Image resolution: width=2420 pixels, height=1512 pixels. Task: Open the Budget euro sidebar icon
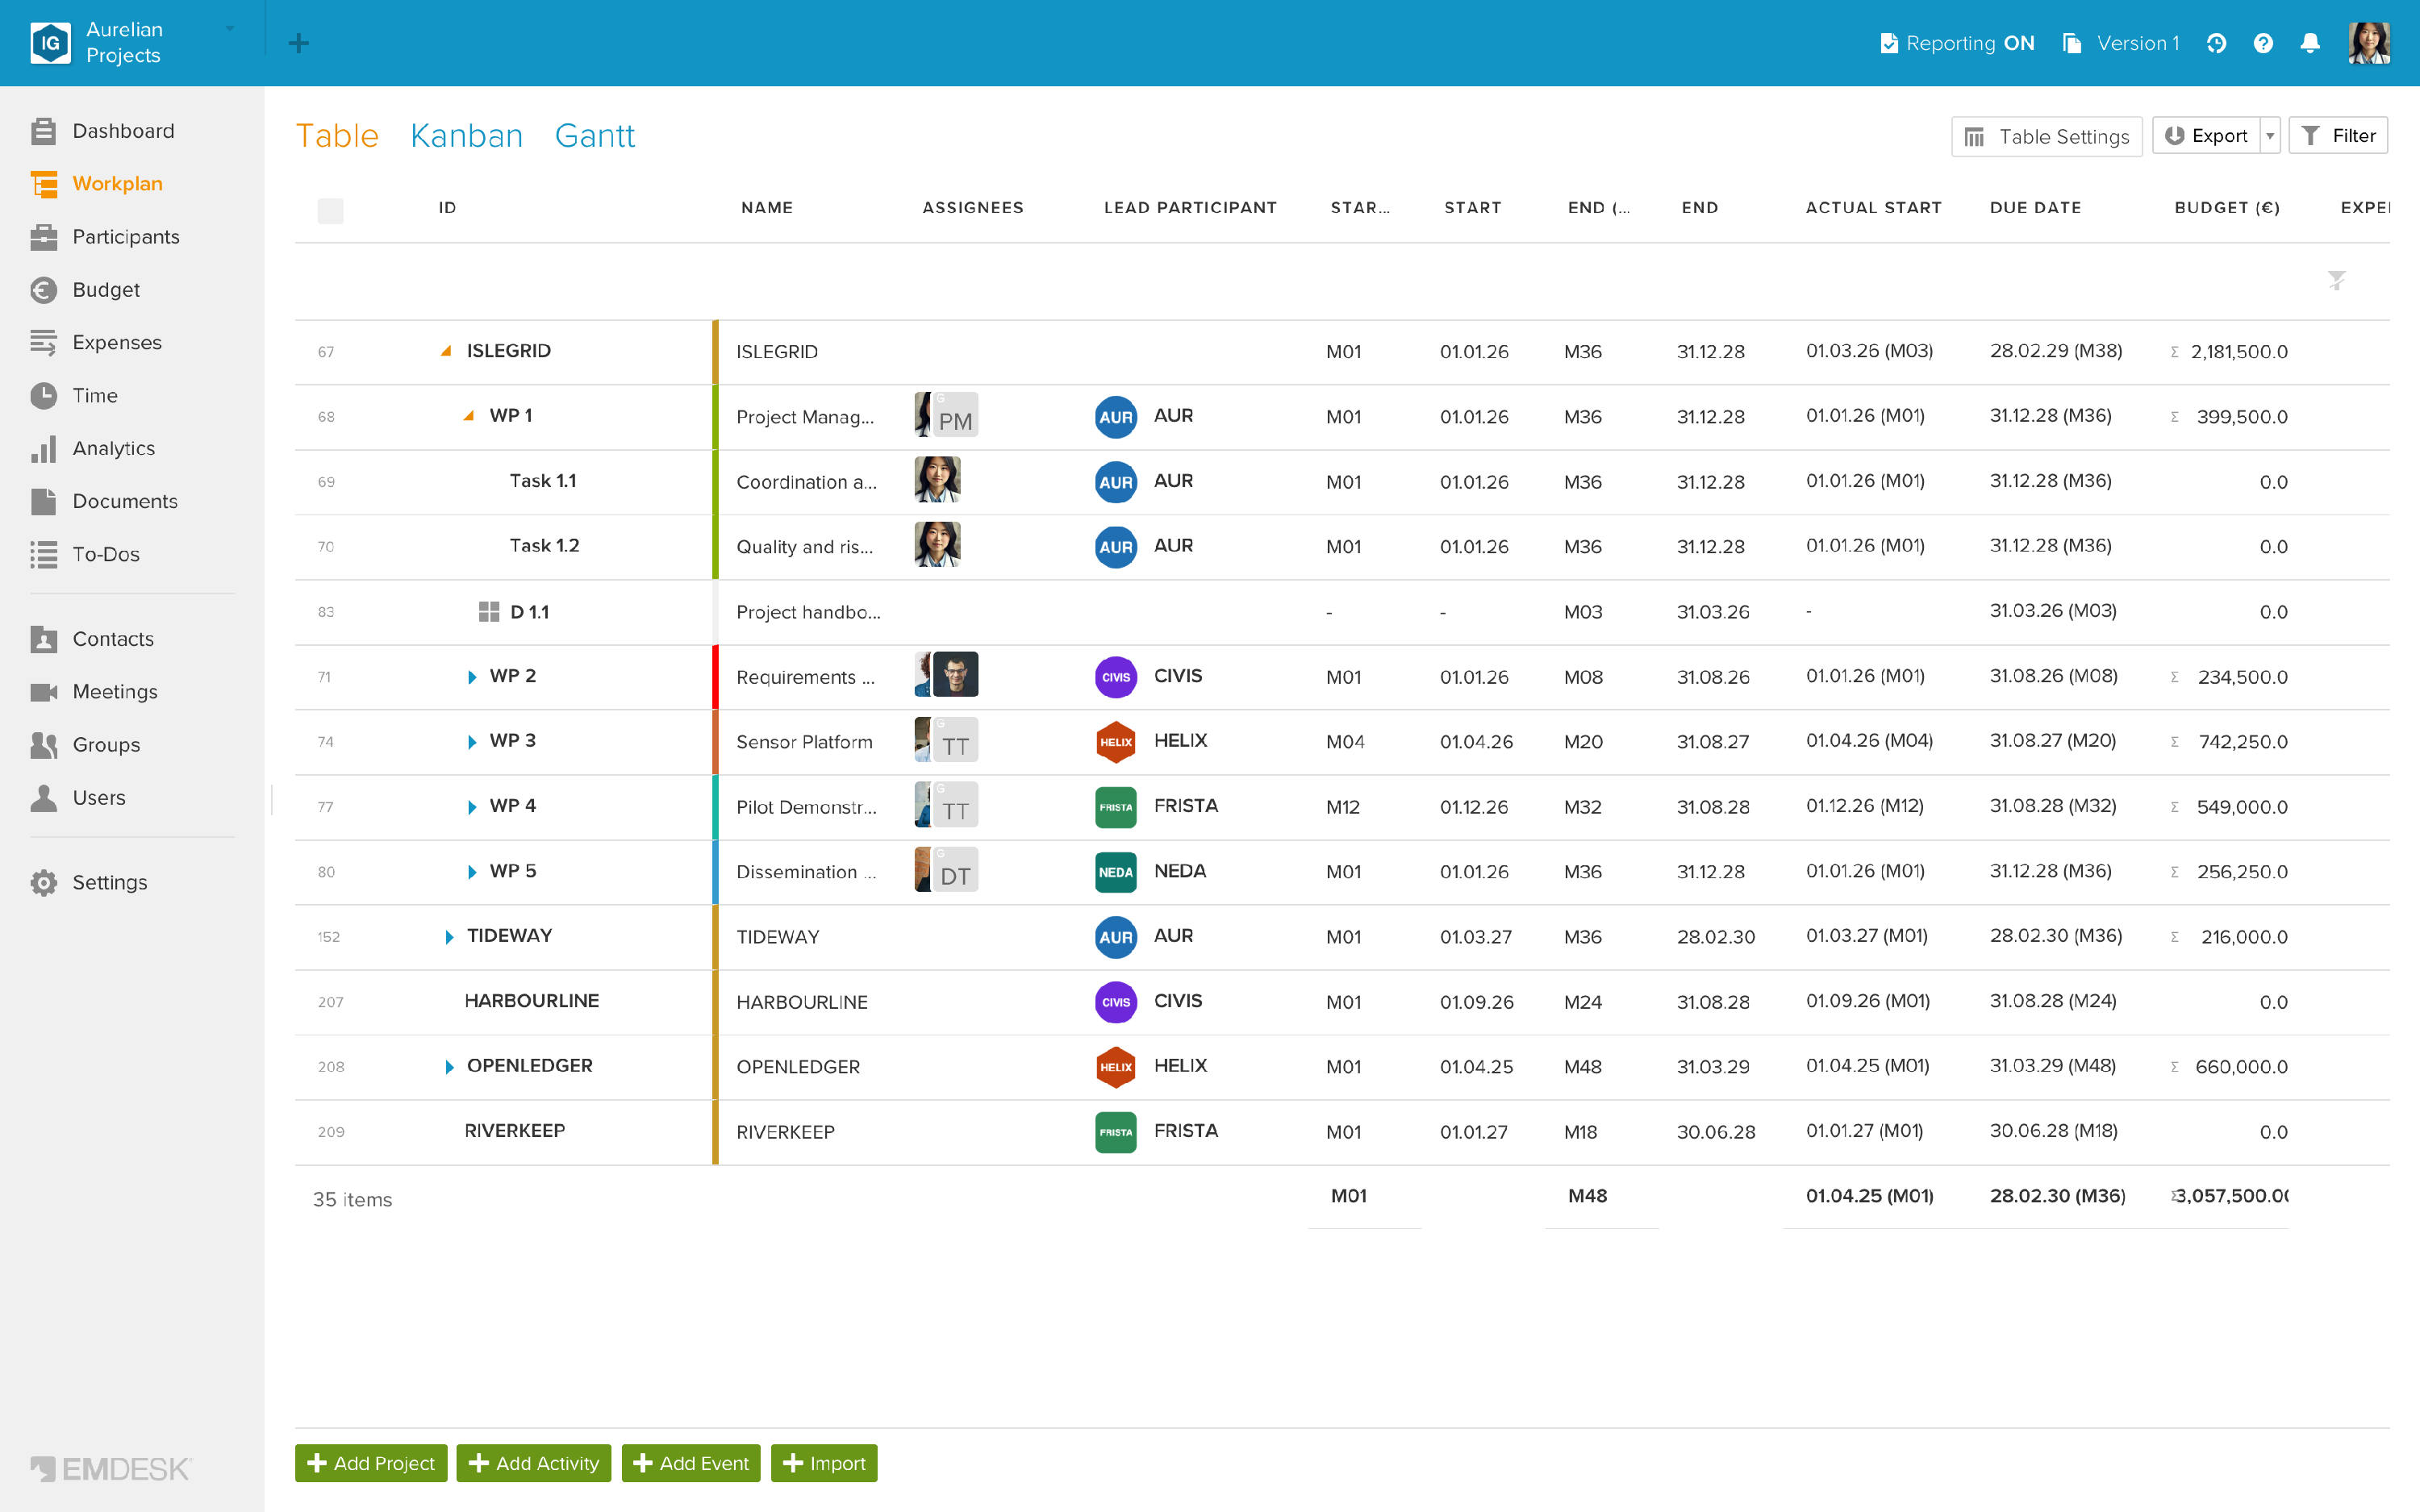(43, 290)
